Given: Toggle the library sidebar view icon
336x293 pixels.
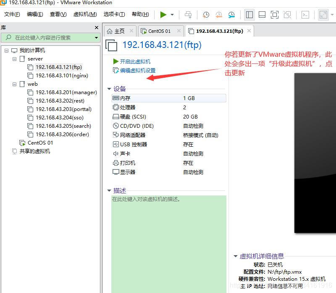Looking at the screenshot, I should click(249, 15).
